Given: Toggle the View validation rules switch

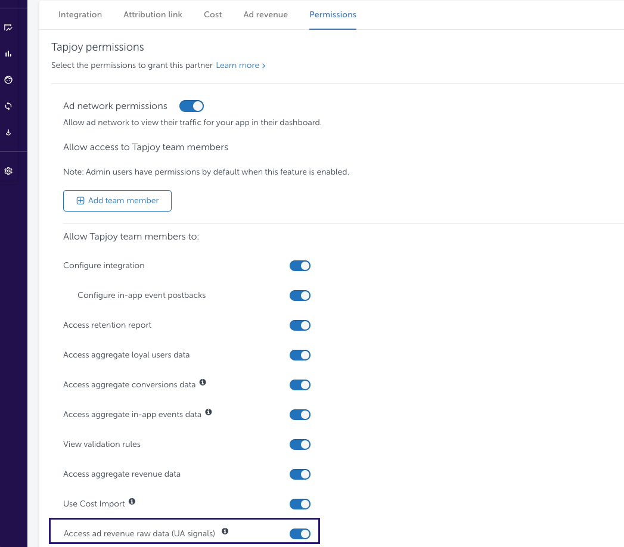Looking at the screenshot, I should coord(300,445).
